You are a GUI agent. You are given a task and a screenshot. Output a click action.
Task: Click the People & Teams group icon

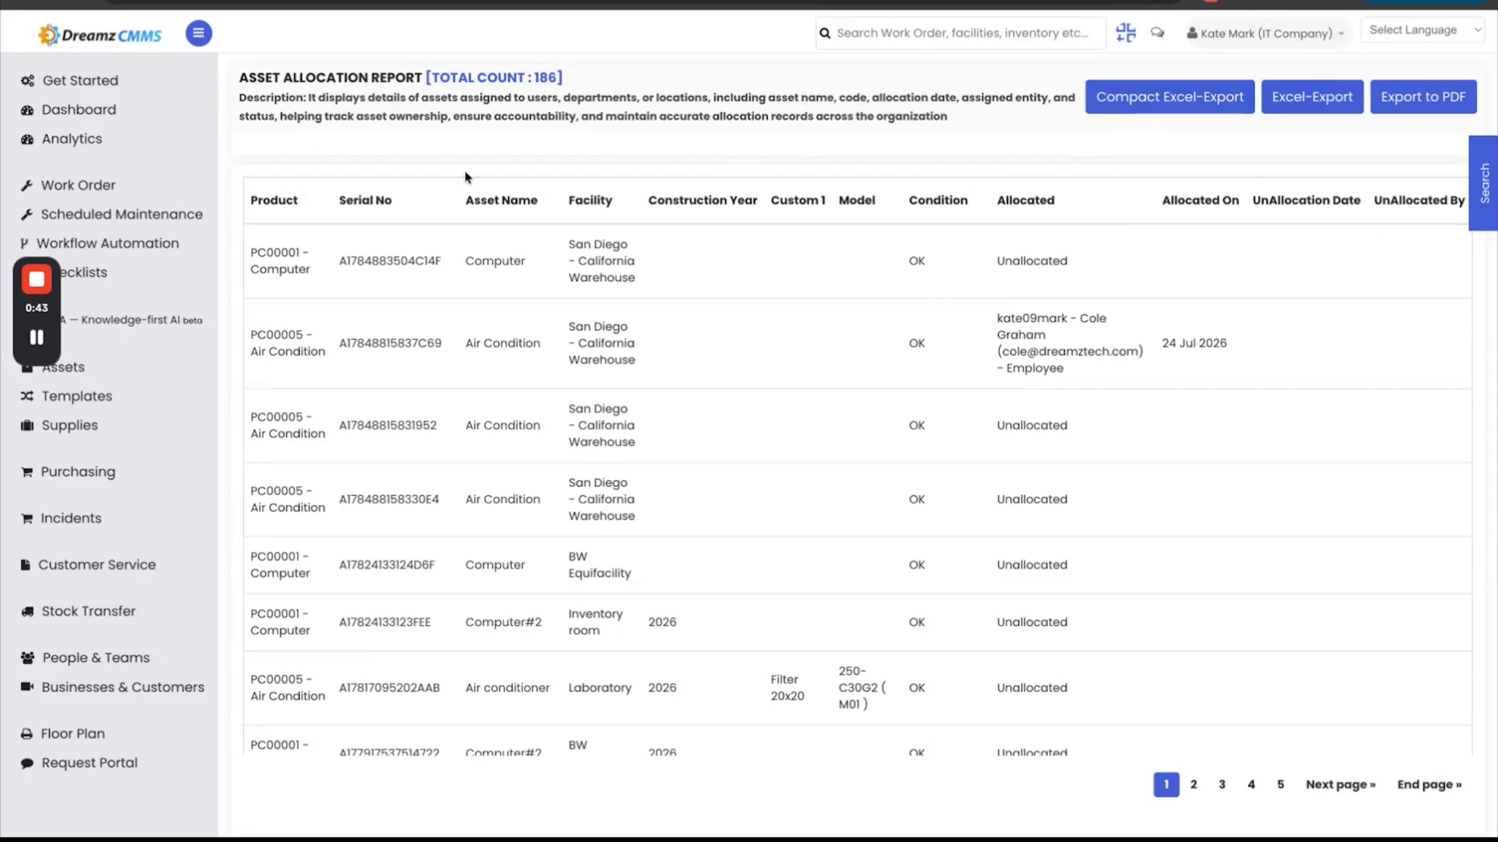click(x=27, y=658)
